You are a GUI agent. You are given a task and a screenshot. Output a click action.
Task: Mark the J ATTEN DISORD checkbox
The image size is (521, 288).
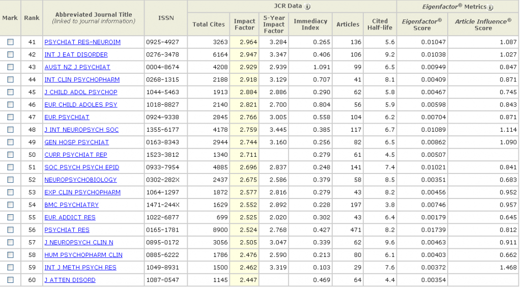coord(10,280)
